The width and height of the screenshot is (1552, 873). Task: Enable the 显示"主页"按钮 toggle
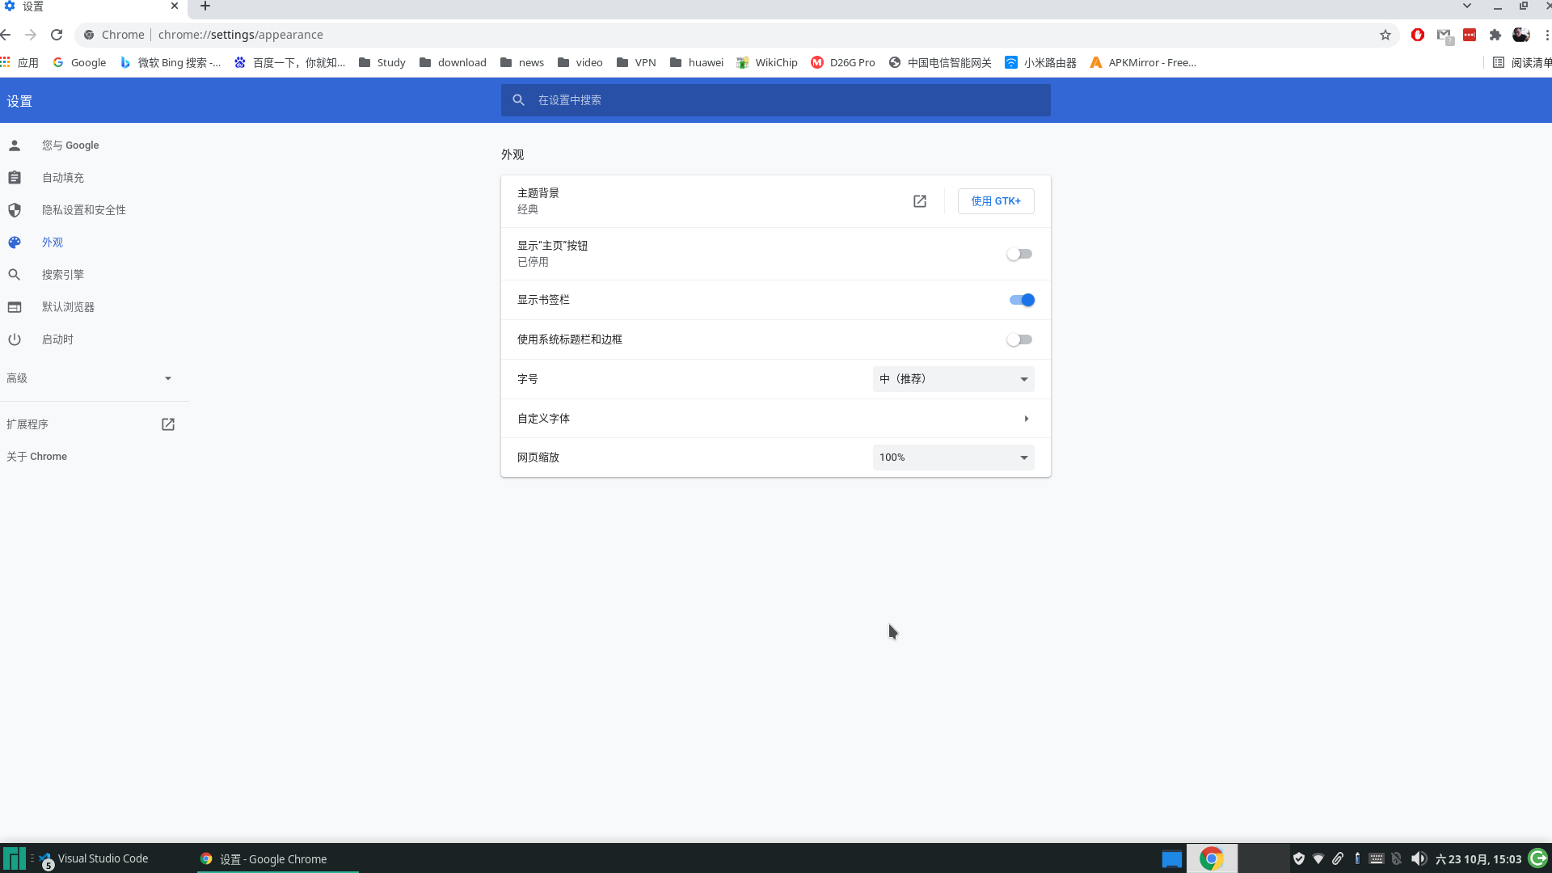point(1019,254)
